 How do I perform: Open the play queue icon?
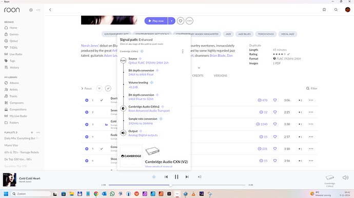(200, 177)
